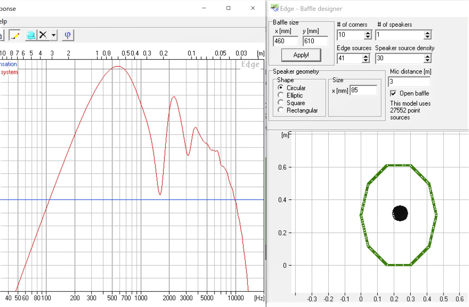
Task: Click the 10000 Hz axis label
Action: [x=236, y=298]
